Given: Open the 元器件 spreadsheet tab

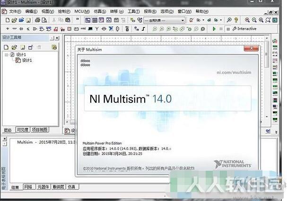Looking at the screenshot, I should (x=43, y=187).
